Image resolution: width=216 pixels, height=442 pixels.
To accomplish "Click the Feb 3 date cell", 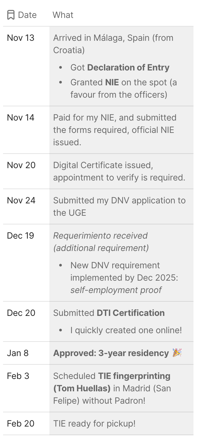I will pos(18,376).
